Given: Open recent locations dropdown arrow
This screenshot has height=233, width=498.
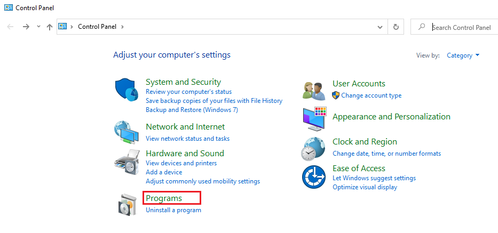Looking at the screenshot, I should (x=38, y=27).
